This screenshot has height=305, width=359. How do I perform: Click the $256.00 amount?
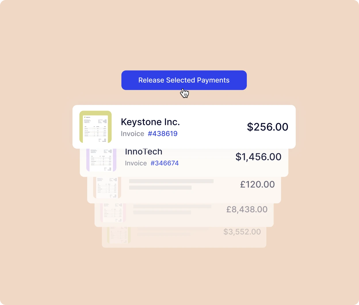click(x=268, y=127)
